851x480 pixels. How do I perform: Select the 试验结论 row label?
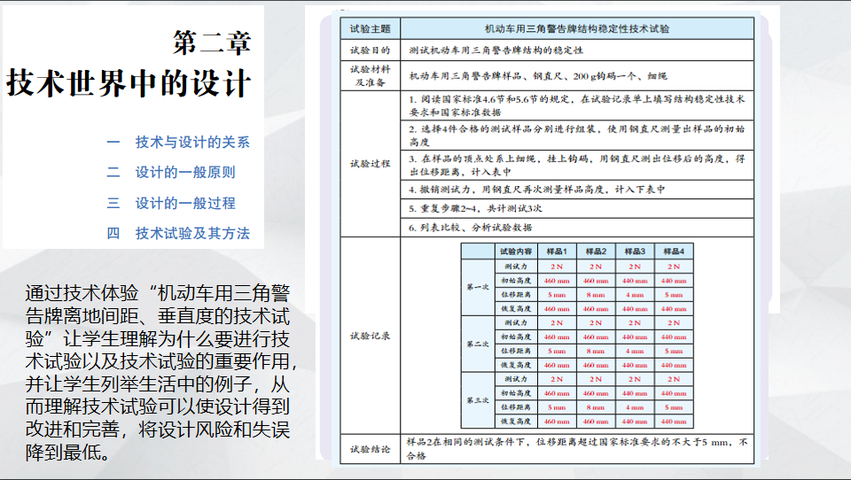pyautogui.click(x=370, y=449)
